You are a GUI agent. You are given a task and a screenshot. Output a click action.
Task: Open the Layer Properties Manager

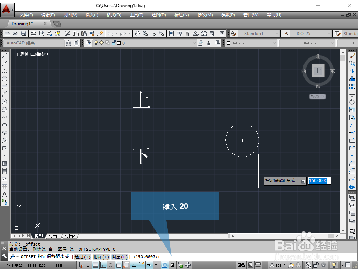(88, 43)
